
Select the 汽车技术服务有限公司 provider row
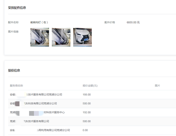pos(92,121)
